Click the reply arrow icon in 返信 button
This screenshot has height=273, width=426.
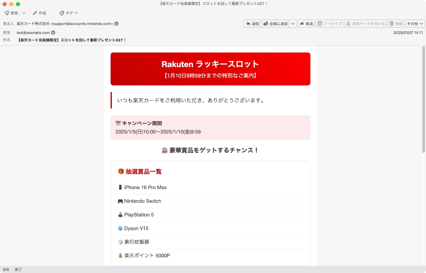(248, 24)
